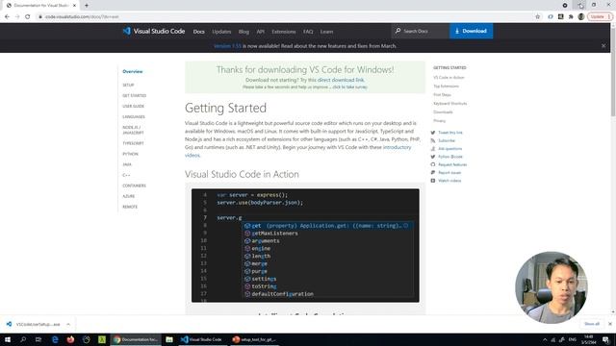Open the FAQ menu item
Screen dimensions: 616x346
click(x=308, y=32)
